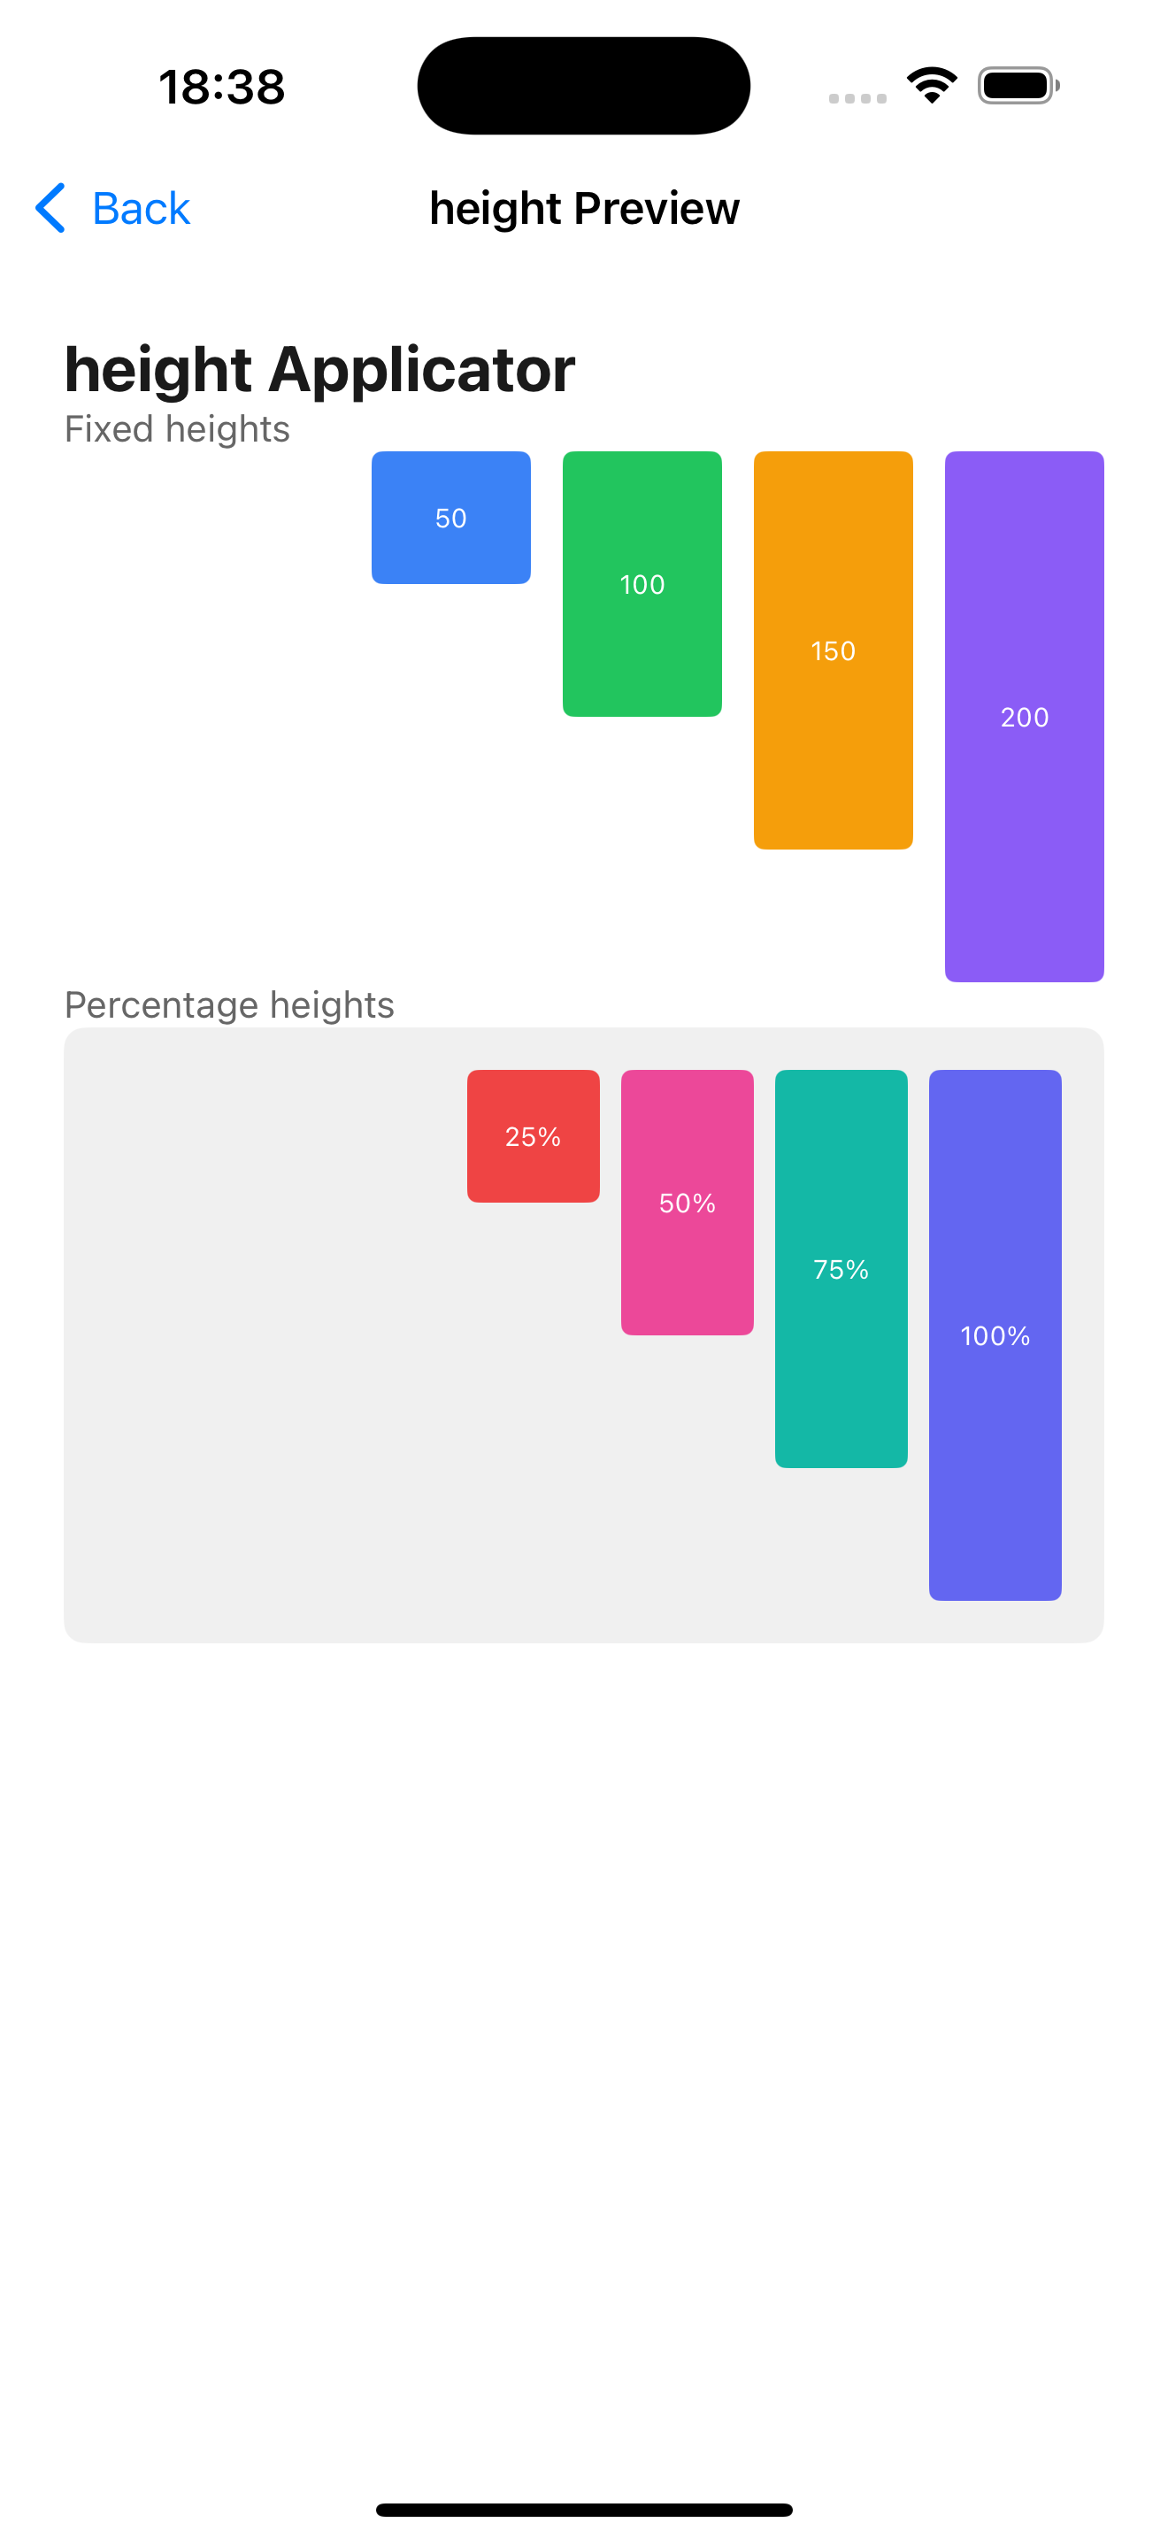
Task: Select the green 100 height box
Action: (642, 583)
